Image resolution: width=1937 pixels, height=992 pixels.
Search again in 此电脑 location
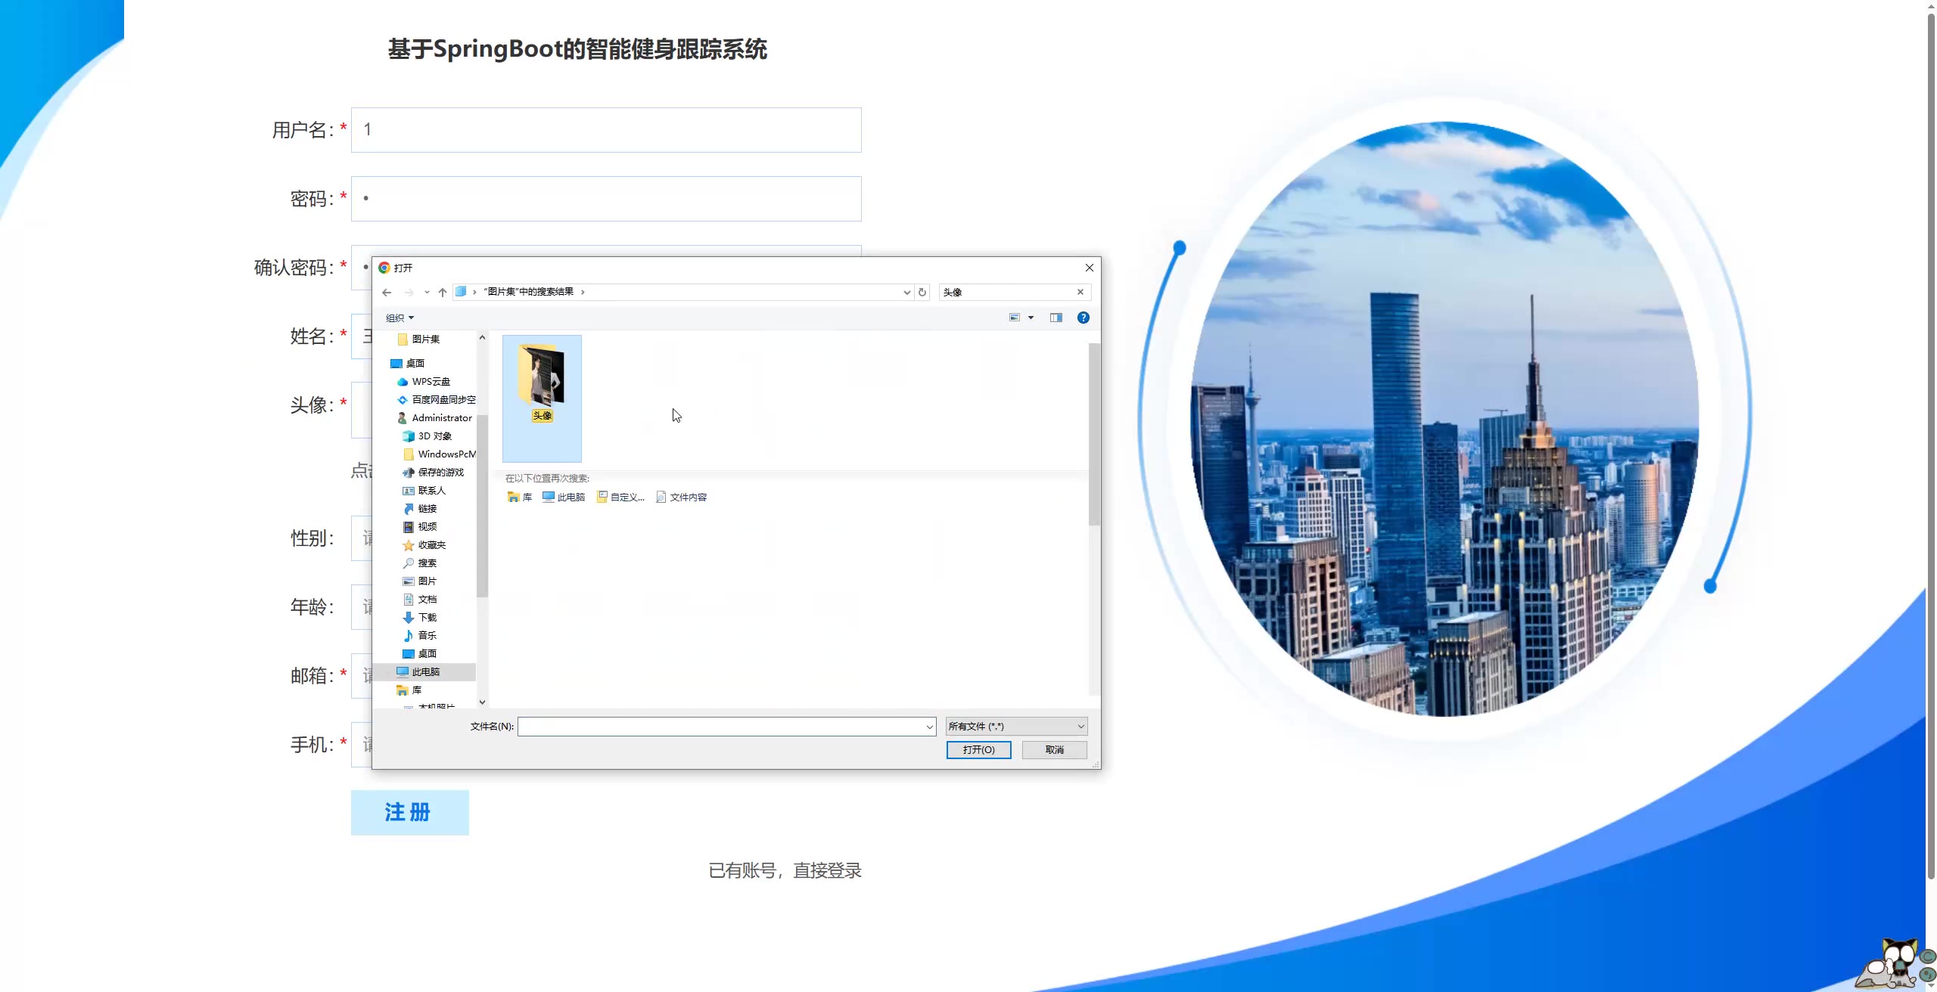(x=564, y=497)
